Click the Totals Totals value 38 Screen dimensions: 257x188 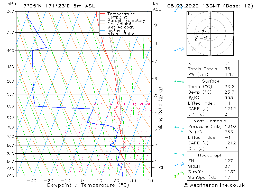[227, 69]
